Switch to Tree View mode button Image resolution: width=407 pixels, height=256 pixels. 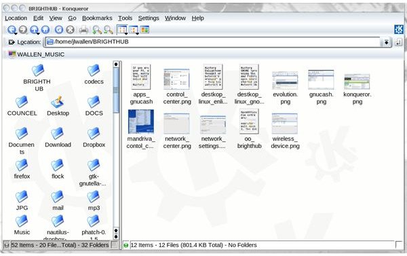pos(133,29)
